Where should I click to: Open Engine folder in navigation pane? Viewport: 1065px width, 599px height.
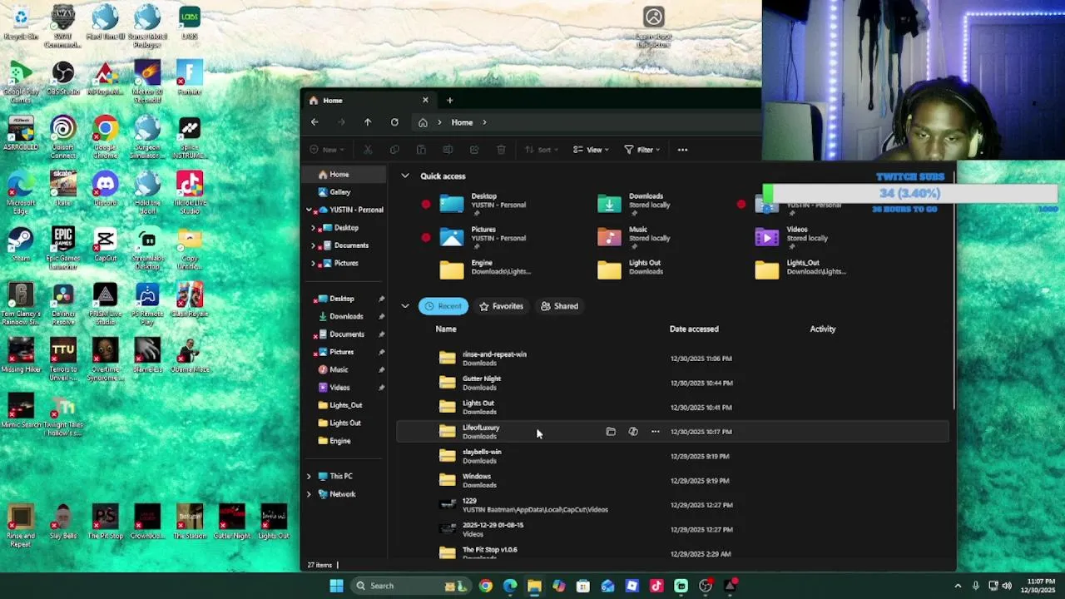(339, 441)
